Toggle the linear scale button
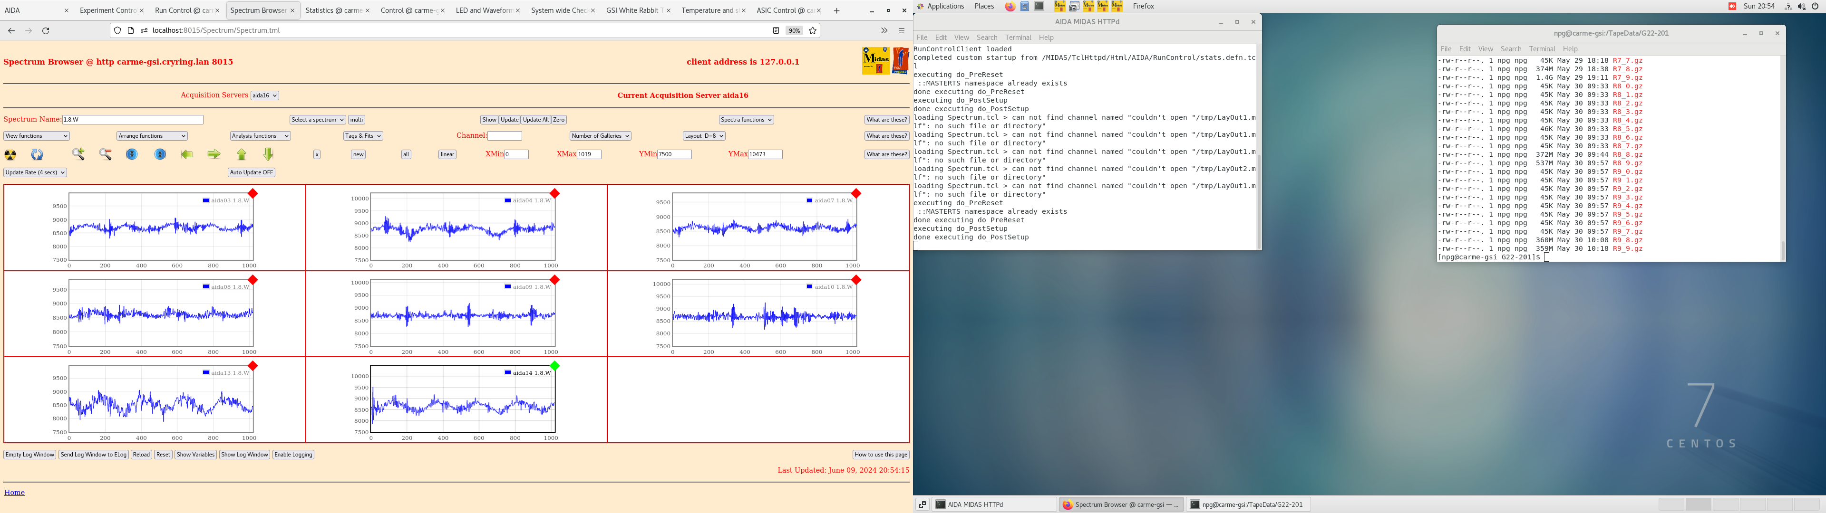 click(447, 154)
